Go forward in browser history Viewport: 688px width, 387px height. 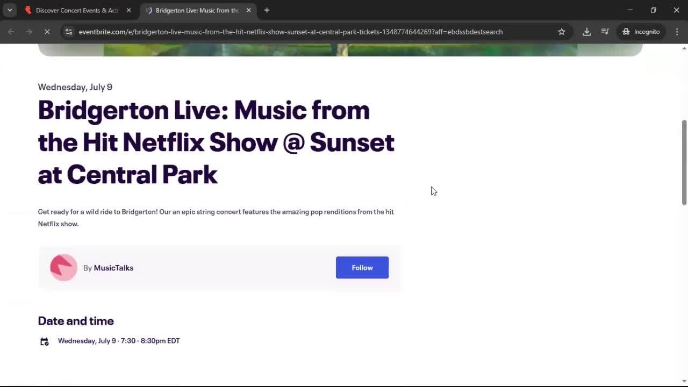29,32
